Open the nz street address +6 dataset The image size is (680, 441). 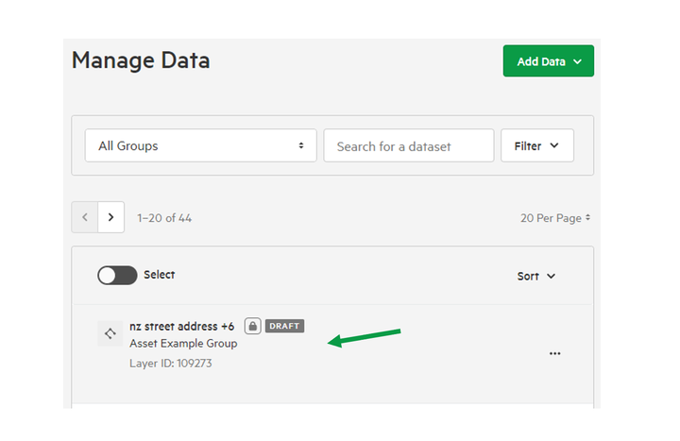181,326
